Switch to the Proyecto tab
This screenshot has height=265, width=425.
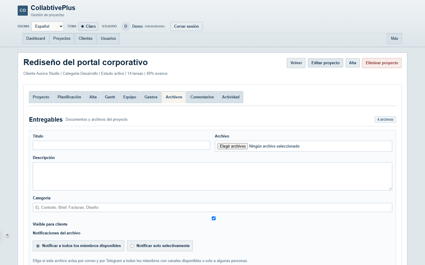41,97
